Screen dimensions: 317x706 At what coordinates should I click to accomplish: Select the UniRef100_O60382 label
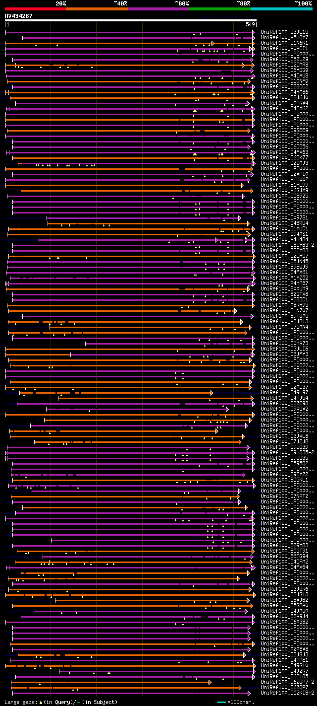click(x=284, y=622)
